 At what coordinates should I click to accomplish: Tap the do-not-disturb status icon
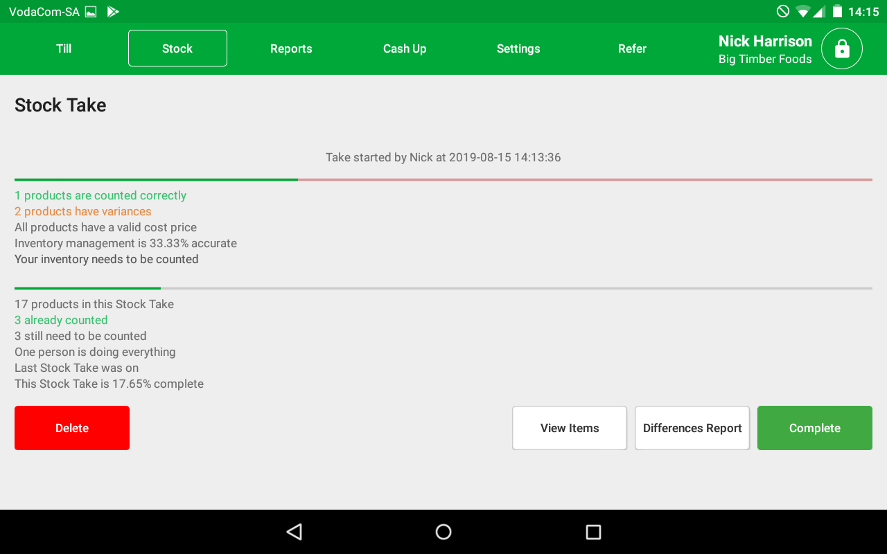tap(783, 12)
